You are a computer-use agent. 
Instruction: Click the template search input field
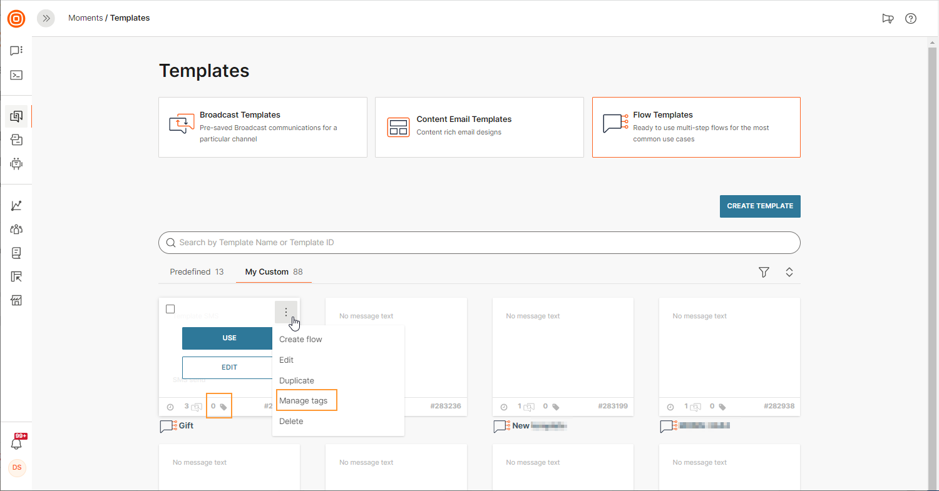click(479, 243)
